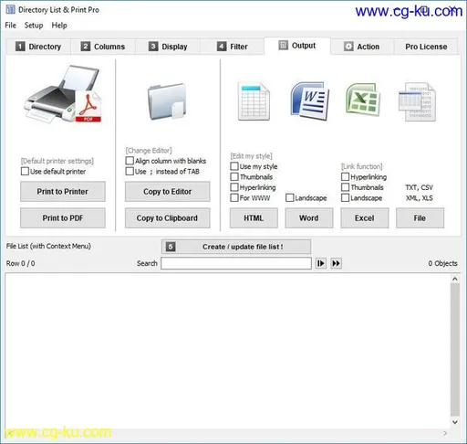Click the 'XML, XLS' format label
This screenshot has width=467, height=444.
[419, 198]
